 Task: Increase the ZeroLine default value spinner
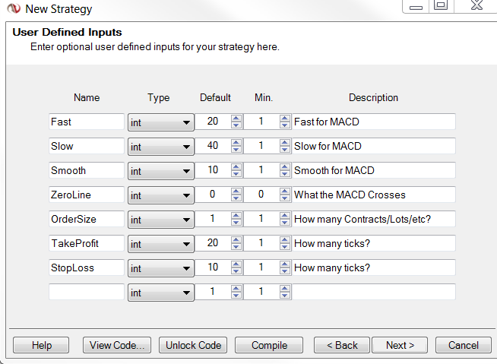236,191
